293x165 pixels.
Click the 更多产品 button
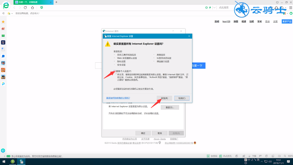287,22
